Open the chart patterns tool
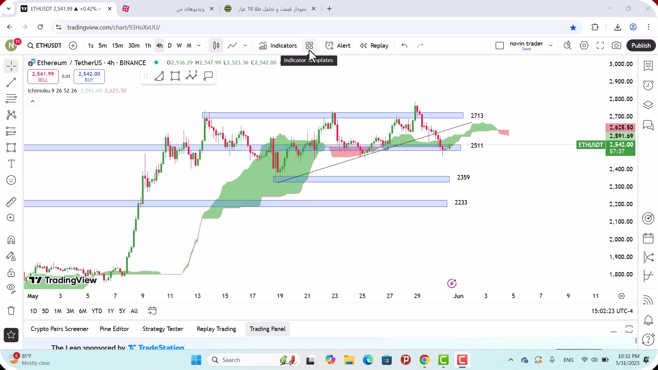The width and height of the screenshot is (658, 370). [11, 115]
